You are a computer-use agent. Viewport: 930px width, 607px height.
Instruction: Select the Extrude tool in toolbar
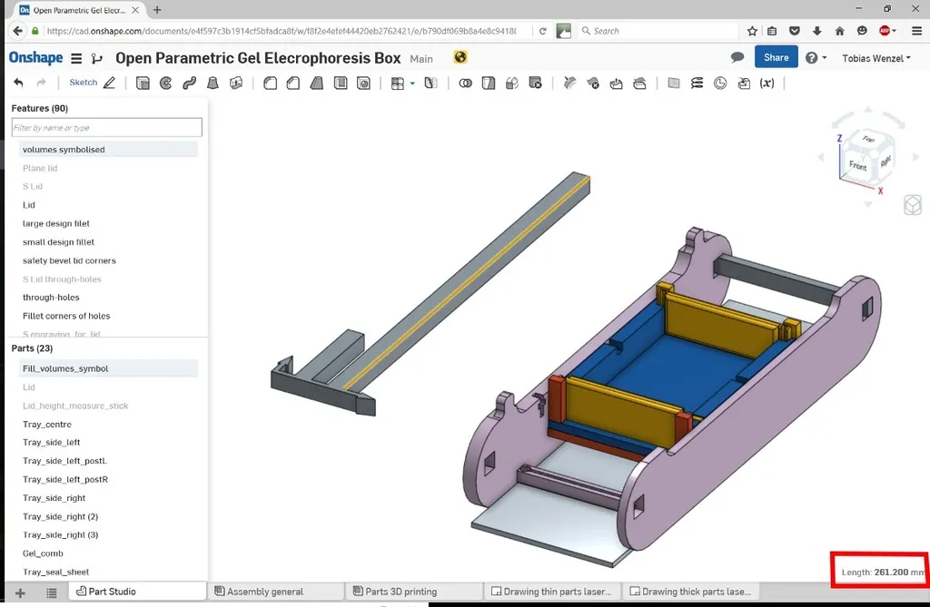[143, 83]
